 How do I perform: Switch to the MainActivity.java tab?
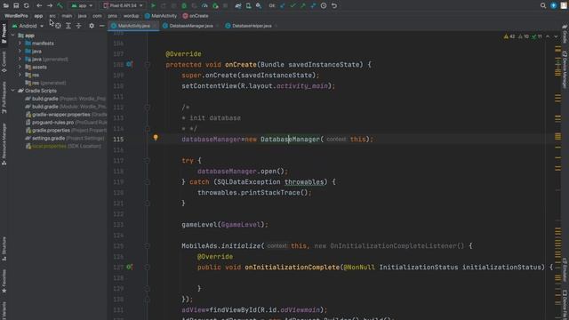pos(133,26)
